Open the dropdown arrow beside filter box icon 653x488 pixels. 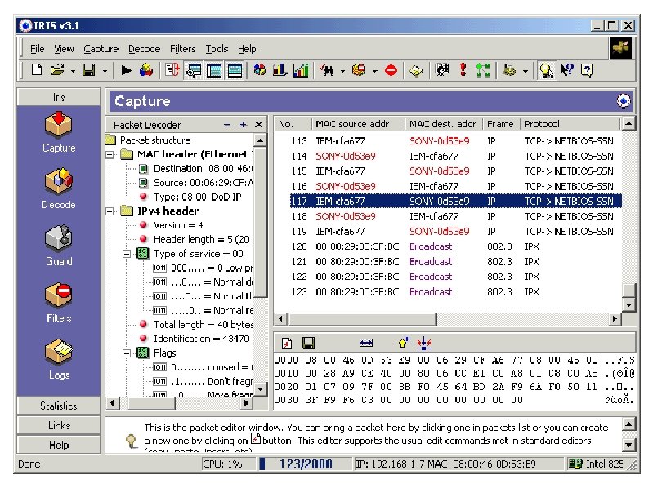pos(375,71)
